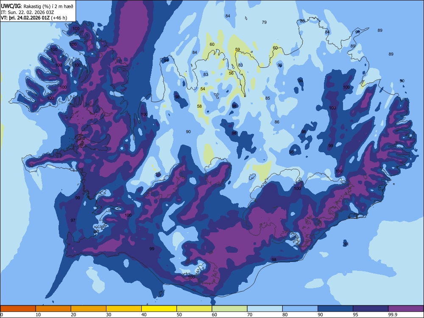Screen dimensions: 424x318
Task: Click the '58' humidity value on the map
Action: click(x=199, y=106)
